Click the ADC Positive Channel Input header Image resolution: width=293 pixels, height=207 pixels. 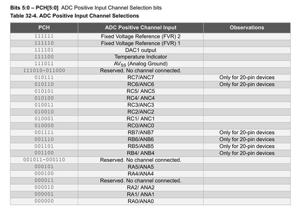[141, 28]
